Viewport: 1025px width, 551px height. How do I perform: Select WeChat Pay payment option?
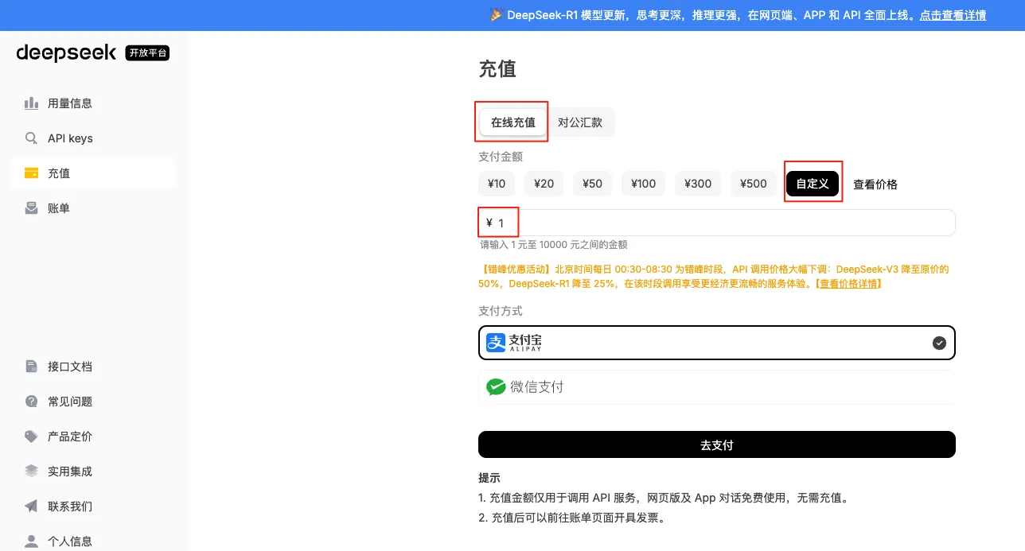716,387
